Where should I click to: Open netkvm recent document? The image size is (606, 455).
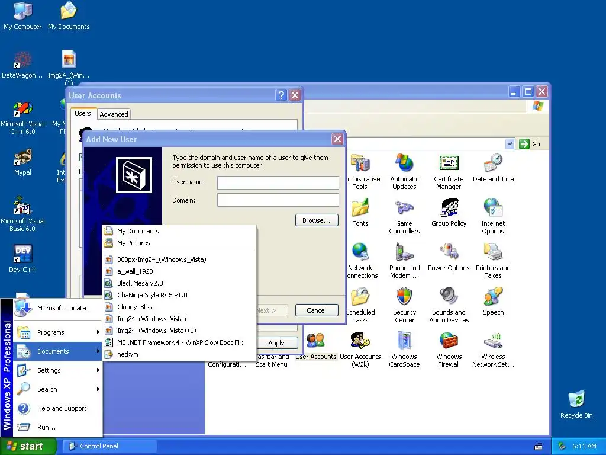[x=179, y=354]
